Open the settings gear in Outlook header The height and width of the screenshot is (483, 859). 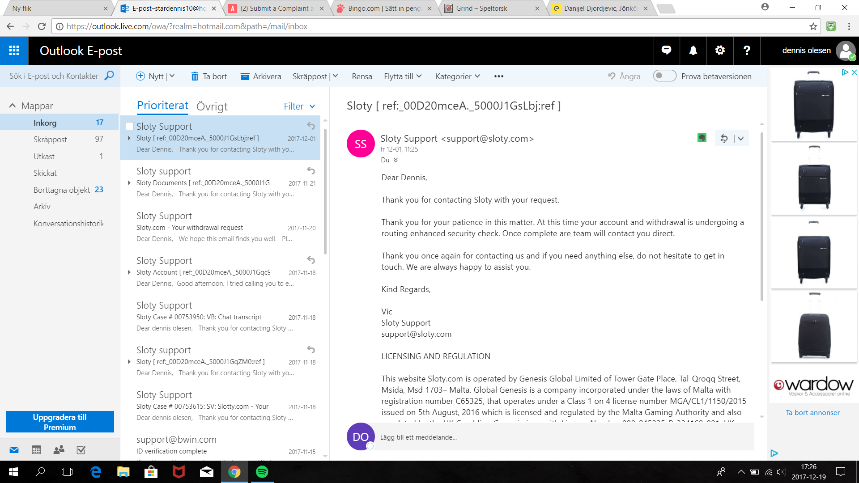point(720,51)
